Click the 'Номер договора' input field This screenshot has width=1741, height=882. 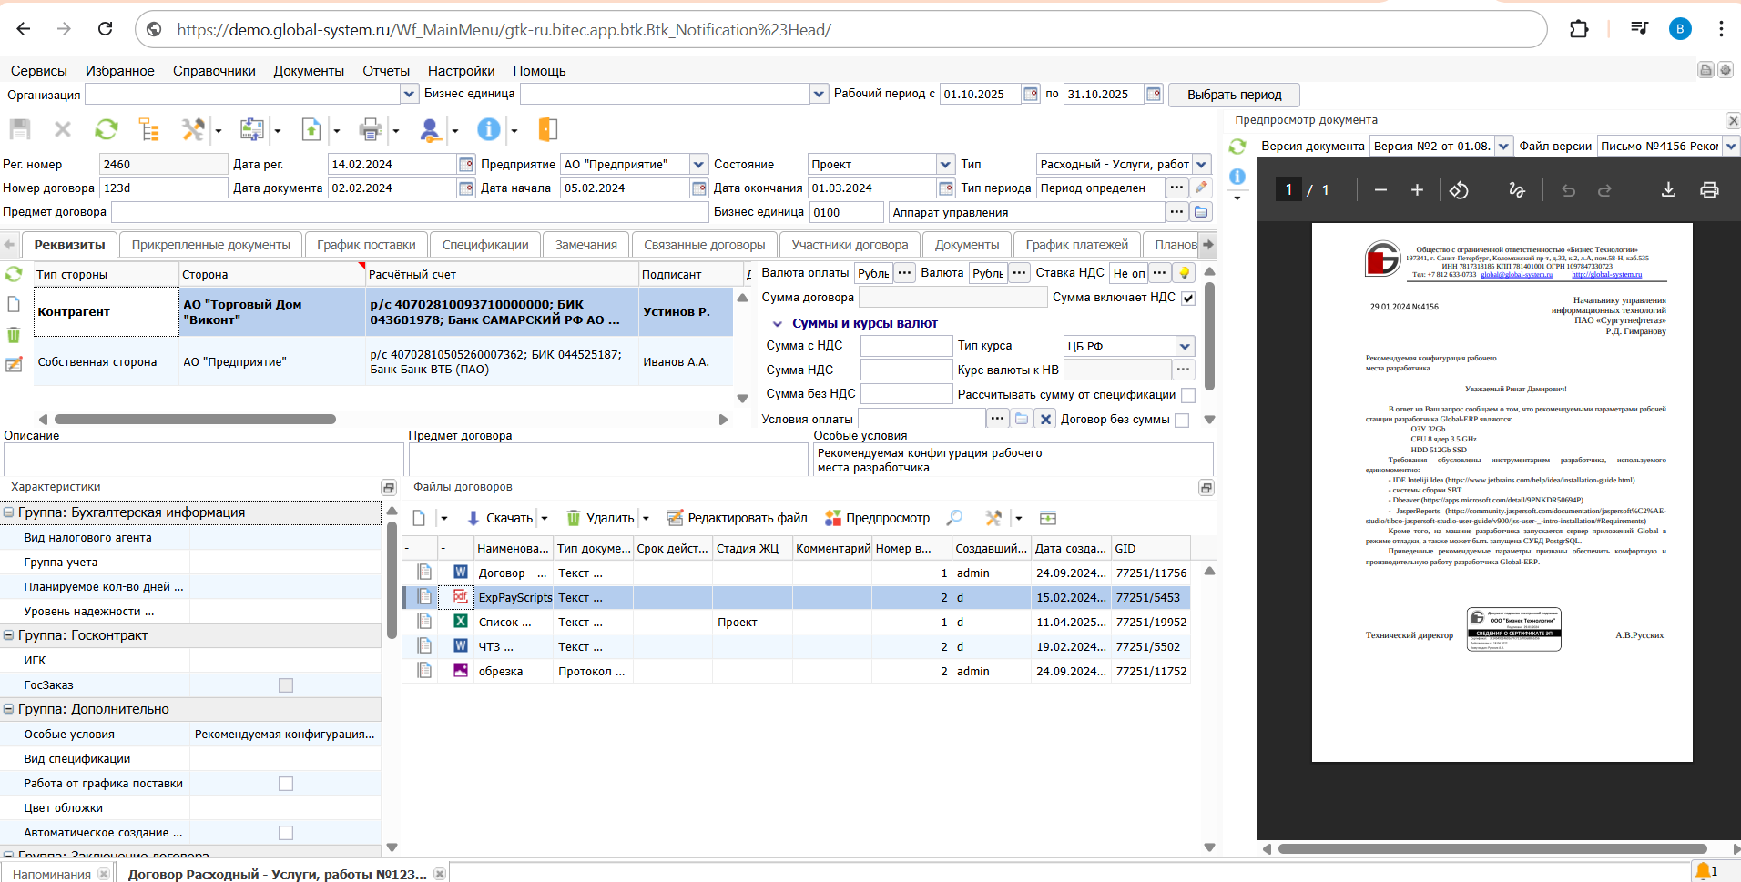coord(163,188)
